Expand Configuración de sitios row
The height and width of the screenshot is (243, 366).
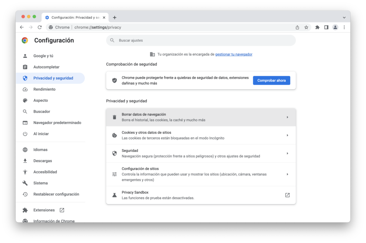click(x=287, y=174)
